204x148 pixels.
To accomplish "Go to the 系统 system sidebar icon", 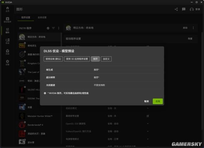I will (8, 41).
